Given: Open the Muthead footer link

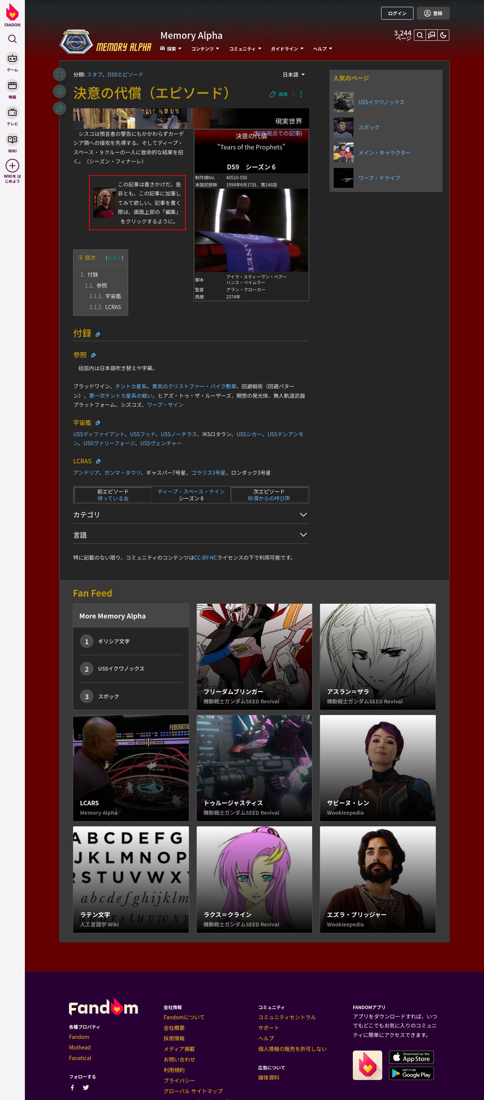Looking at the screenshot, I should [80, 1048].
